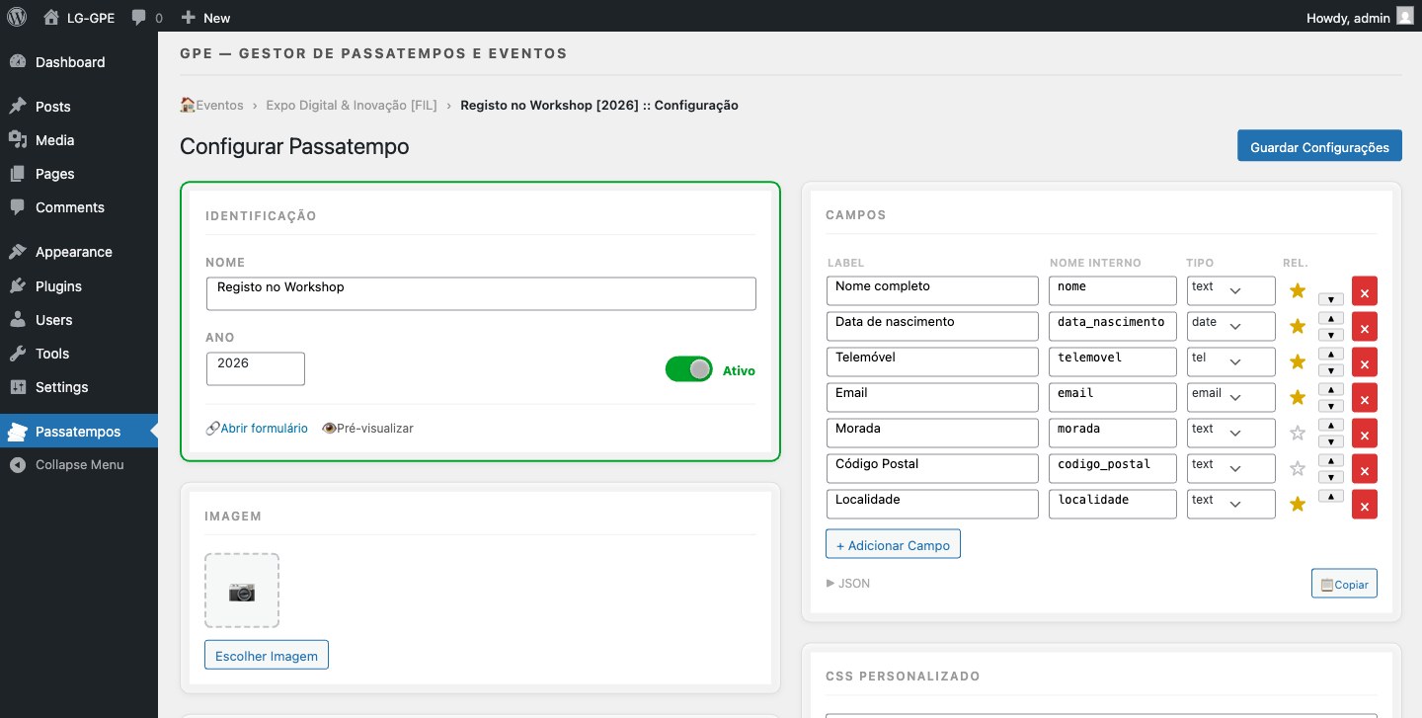1422x718 pixels.
Task: Change type dropdown for Código Postal
Action: click(x=1230, y=468)
